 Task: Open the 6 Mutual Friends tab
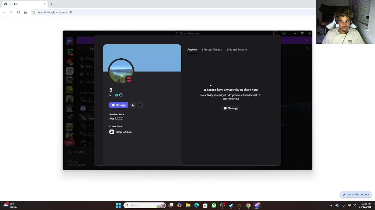coord(212,50)
